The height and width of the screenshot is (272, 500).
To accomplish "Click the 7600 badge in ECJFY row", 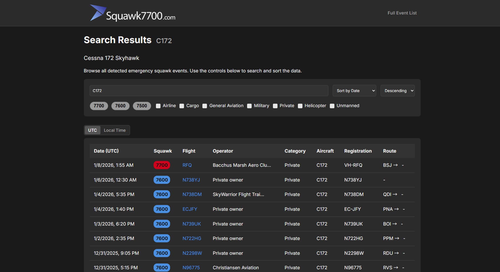I will tap(162, 209).
